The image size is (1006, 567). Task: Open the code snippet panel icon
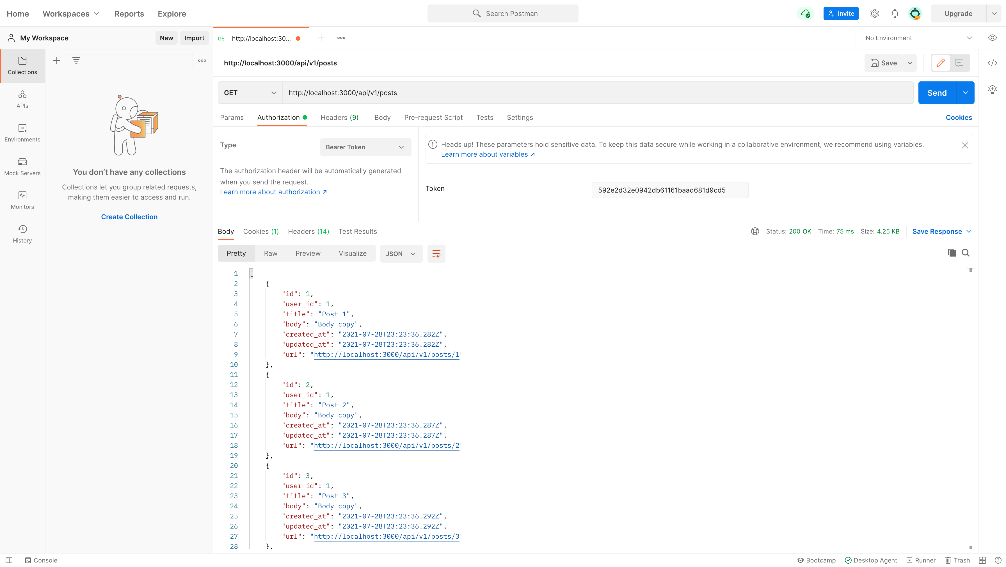click(992, 63)
